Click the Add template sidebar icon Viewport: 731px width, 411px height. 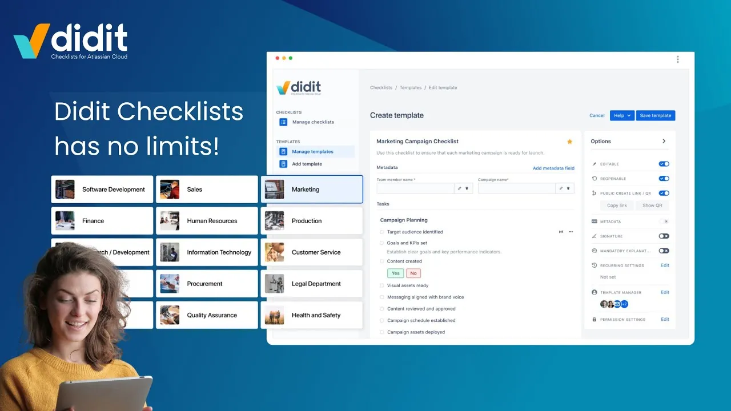point(283,164)
